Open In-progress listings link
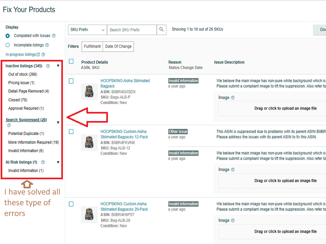The width and height of the screenshot is (326, 244). pos(22,55)
